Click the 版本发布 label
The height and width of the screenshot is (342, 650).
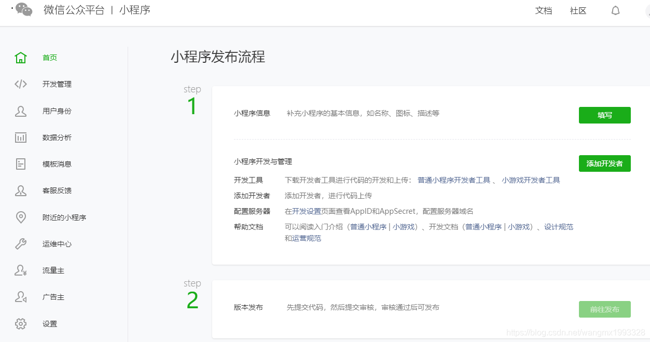click(x=248, y=307)
